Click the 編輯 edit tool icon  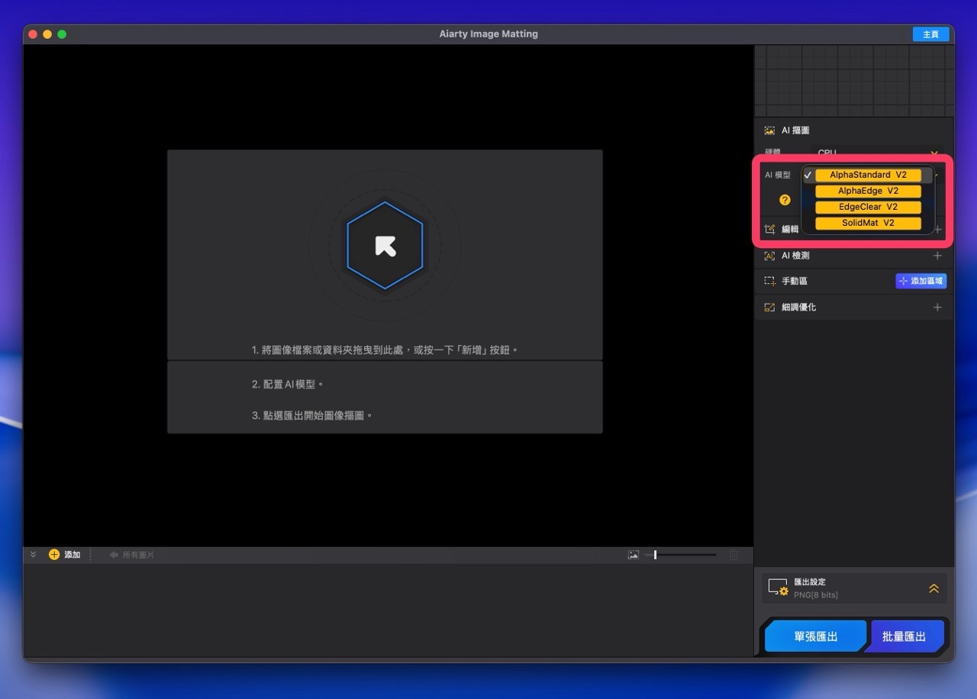[x=769, y=229]
